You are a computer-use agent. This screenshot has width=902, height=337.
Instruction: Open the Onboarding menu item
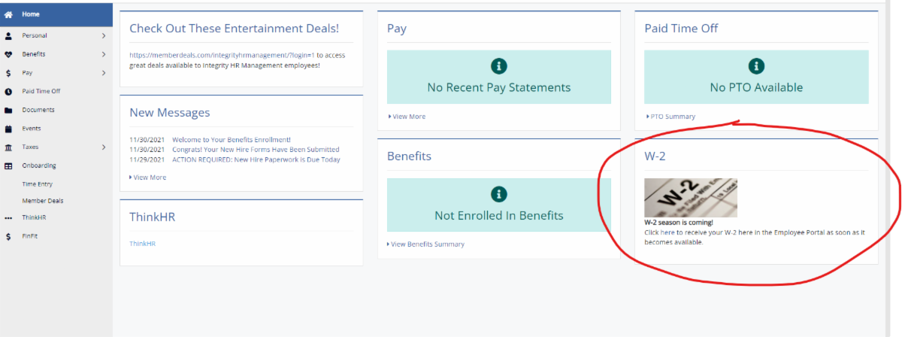(x=39, y=165)
